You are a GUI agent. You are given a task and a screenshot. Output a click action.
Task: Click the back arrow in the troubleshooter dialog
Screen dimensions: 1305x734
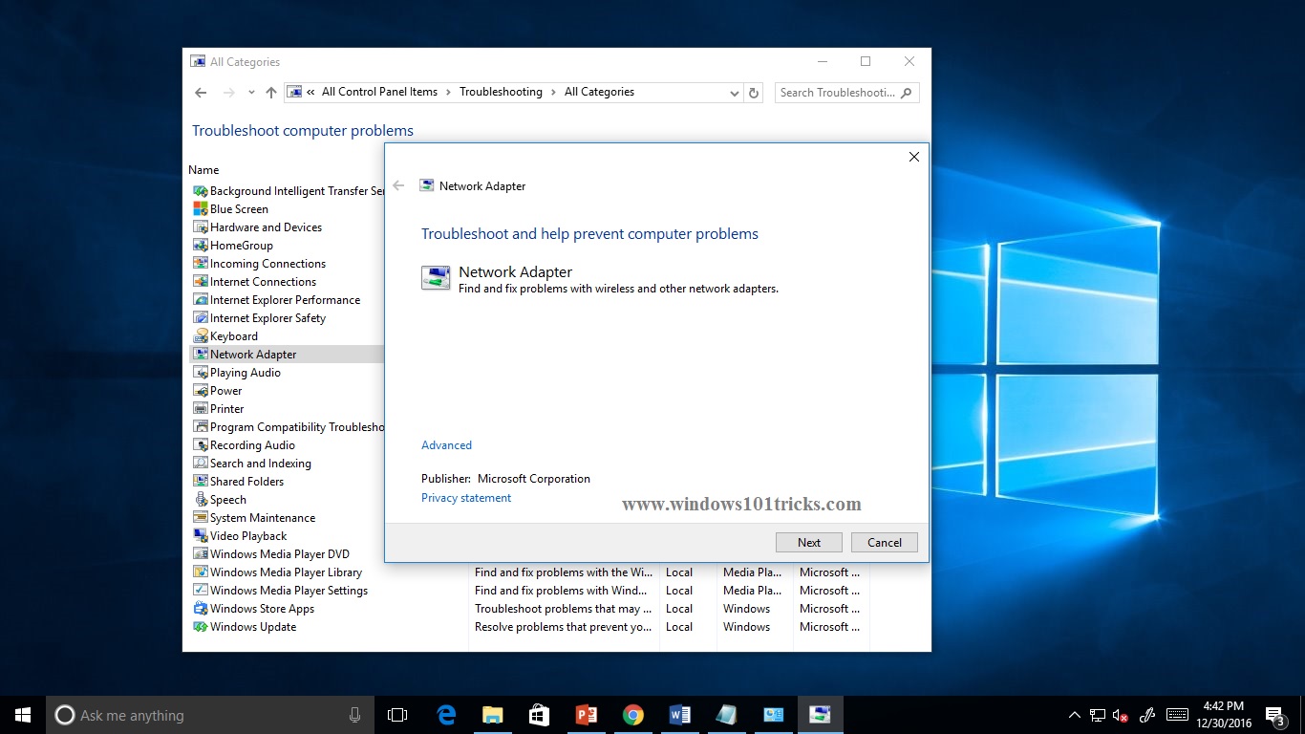(398, 185)
